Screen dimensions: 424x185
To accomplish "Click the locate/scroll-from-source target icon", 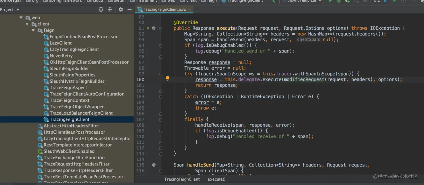I will click(x=101, y=10).
